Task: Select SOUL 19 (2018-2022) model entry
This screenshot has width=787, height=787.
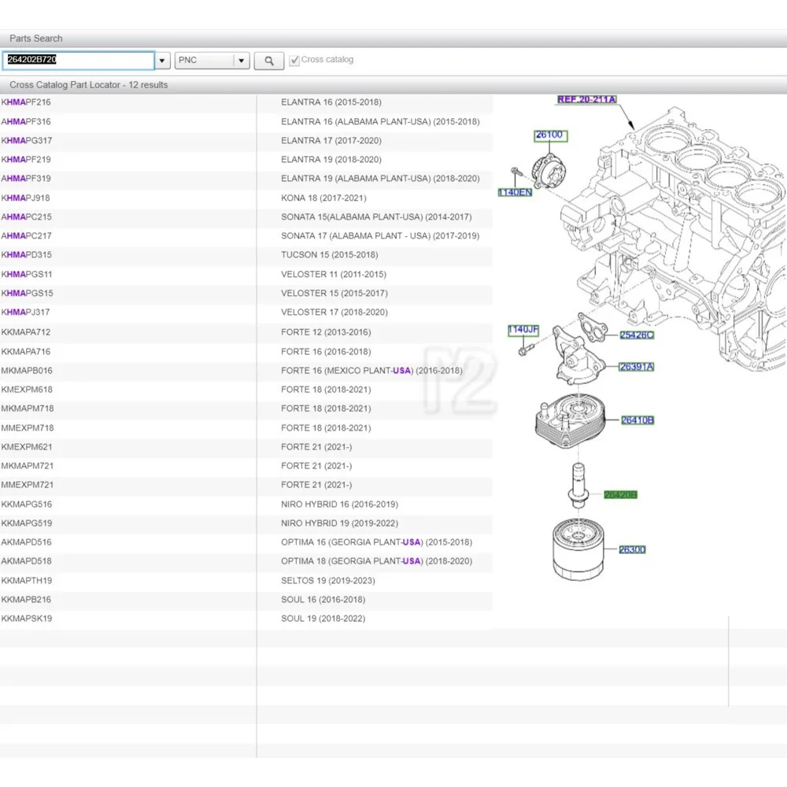Action: 323,619
